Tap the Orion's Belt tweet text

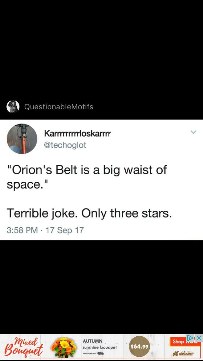pos(87,177)
